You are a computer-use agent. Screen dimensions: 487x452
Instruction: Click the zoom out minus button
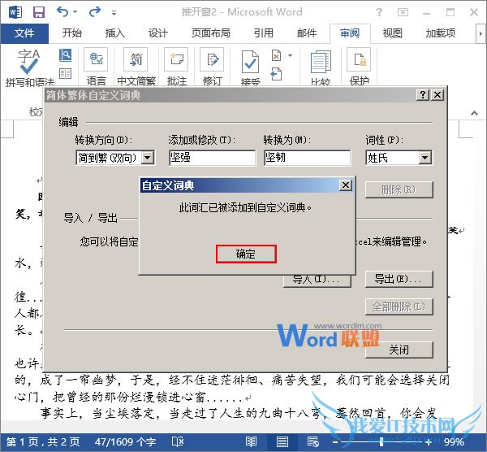334,442
